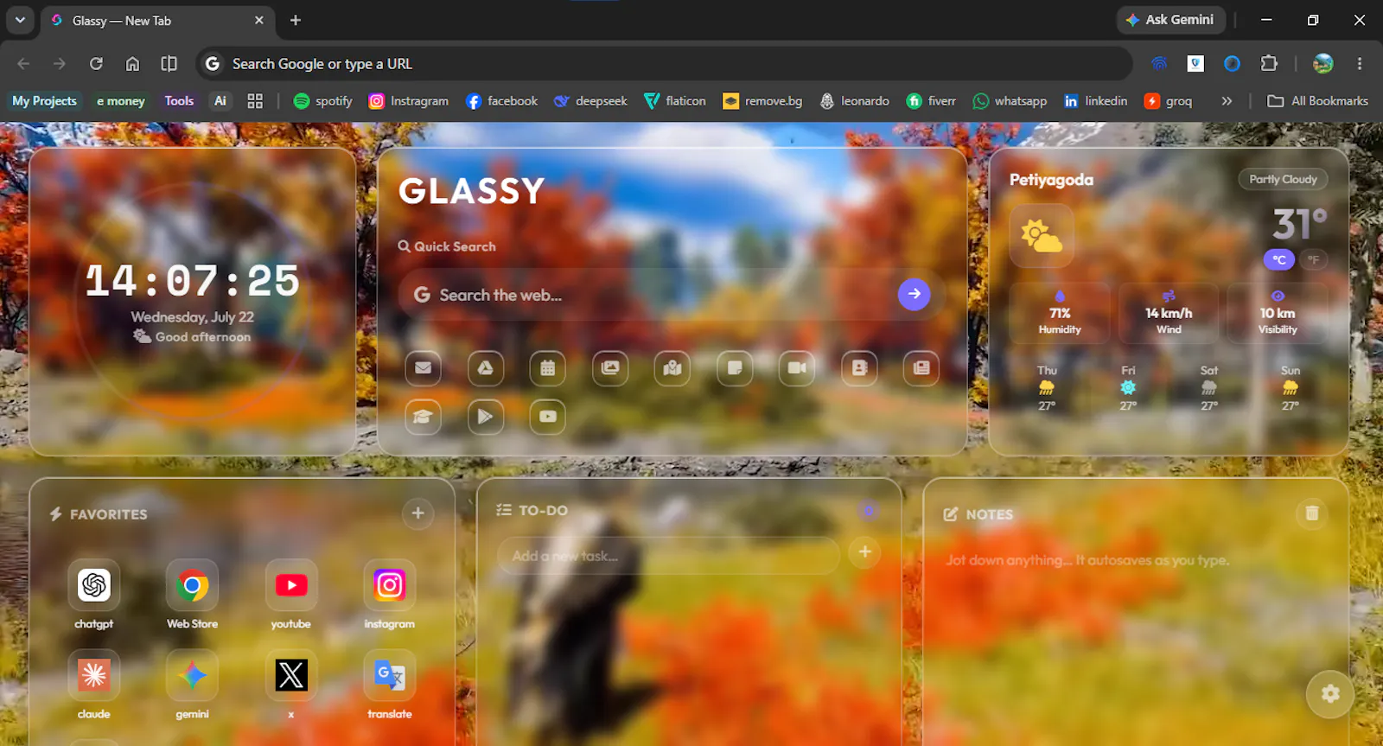Image resolution: width=1383 pixels, height=746 pixels.
Task: Open the Play Store quick link icon
Action: click(486, 417)
